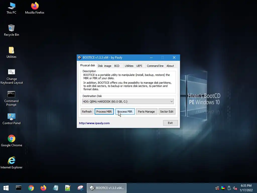Click the Refresh button
Screen dimensions: 257x193
(x=87, y=111)
